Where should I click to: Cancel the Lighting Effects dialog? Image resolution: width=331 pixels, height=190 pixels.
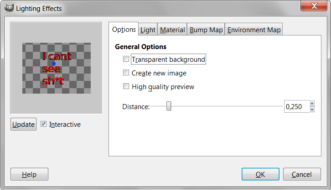point(302,174)
